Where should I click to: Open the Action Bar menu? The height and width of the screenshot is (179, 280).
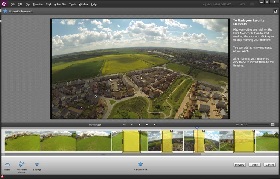pos(60,4)
